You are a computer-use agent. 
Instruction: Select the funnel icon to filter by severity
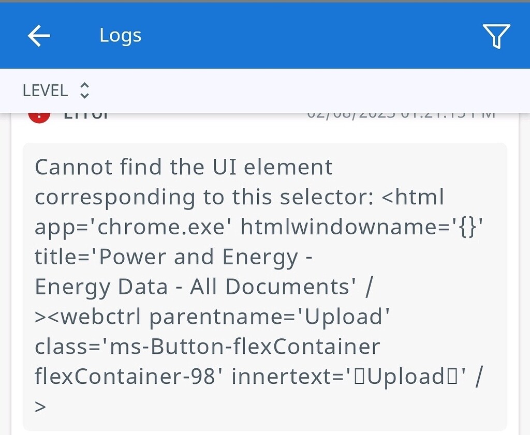point(496,36)
